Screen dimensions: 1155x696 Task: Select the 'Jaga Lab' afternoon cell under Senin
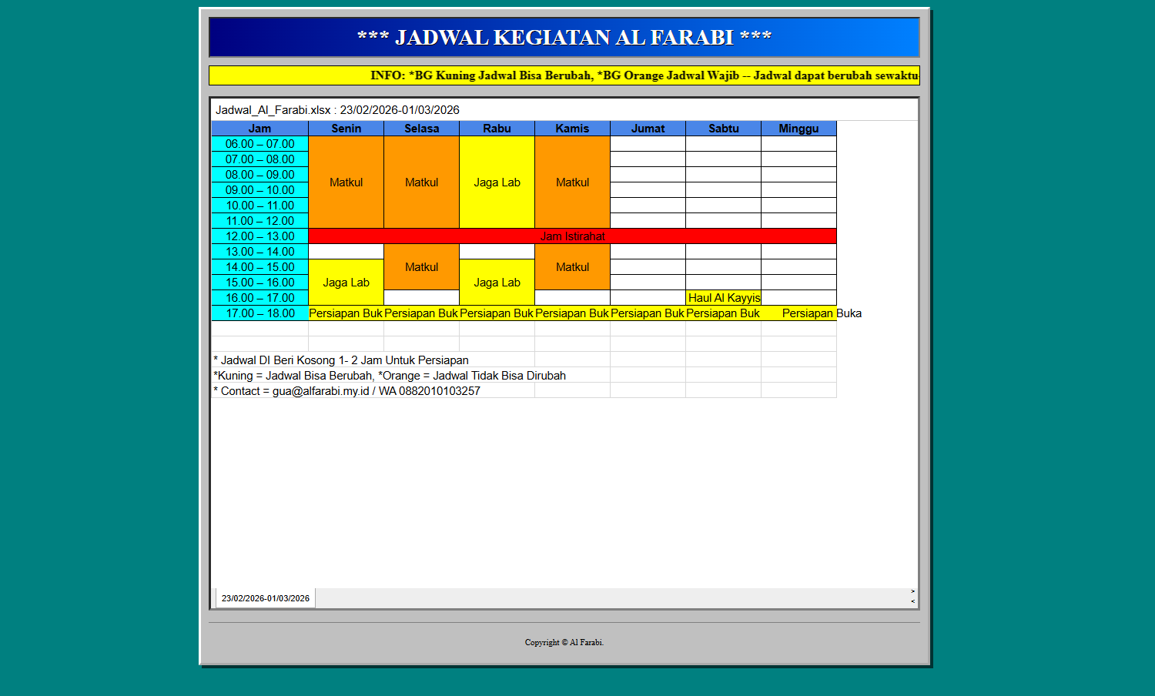click(x=345, y=282)
